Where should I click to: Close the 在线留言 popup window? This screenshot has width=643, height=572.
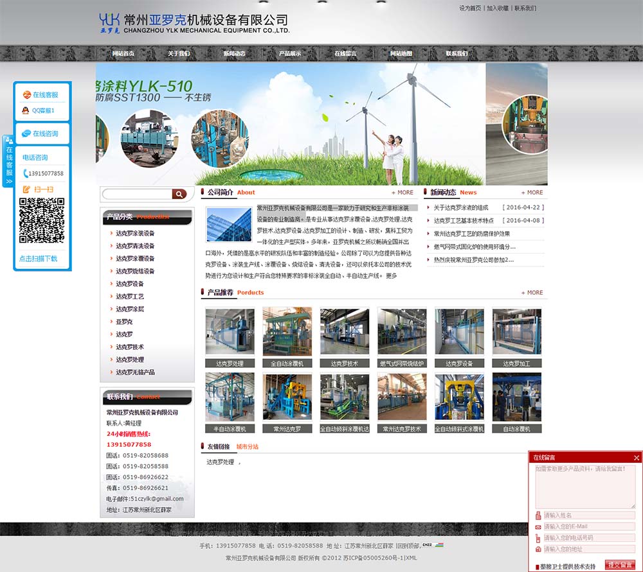click(x=636, y=458)
